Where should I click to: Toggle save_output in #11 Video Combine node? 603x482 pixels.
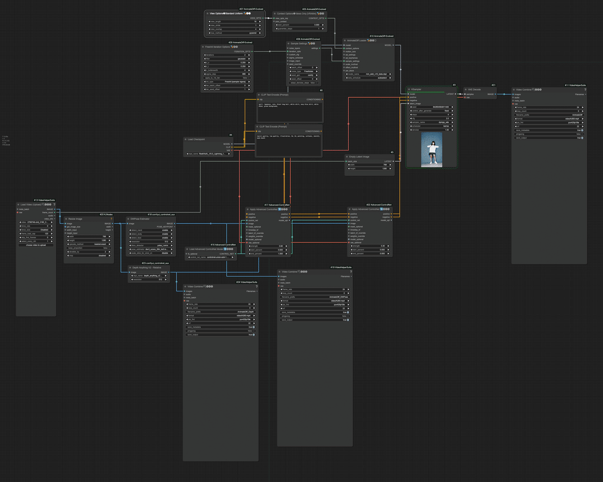[x=549, y=138]
